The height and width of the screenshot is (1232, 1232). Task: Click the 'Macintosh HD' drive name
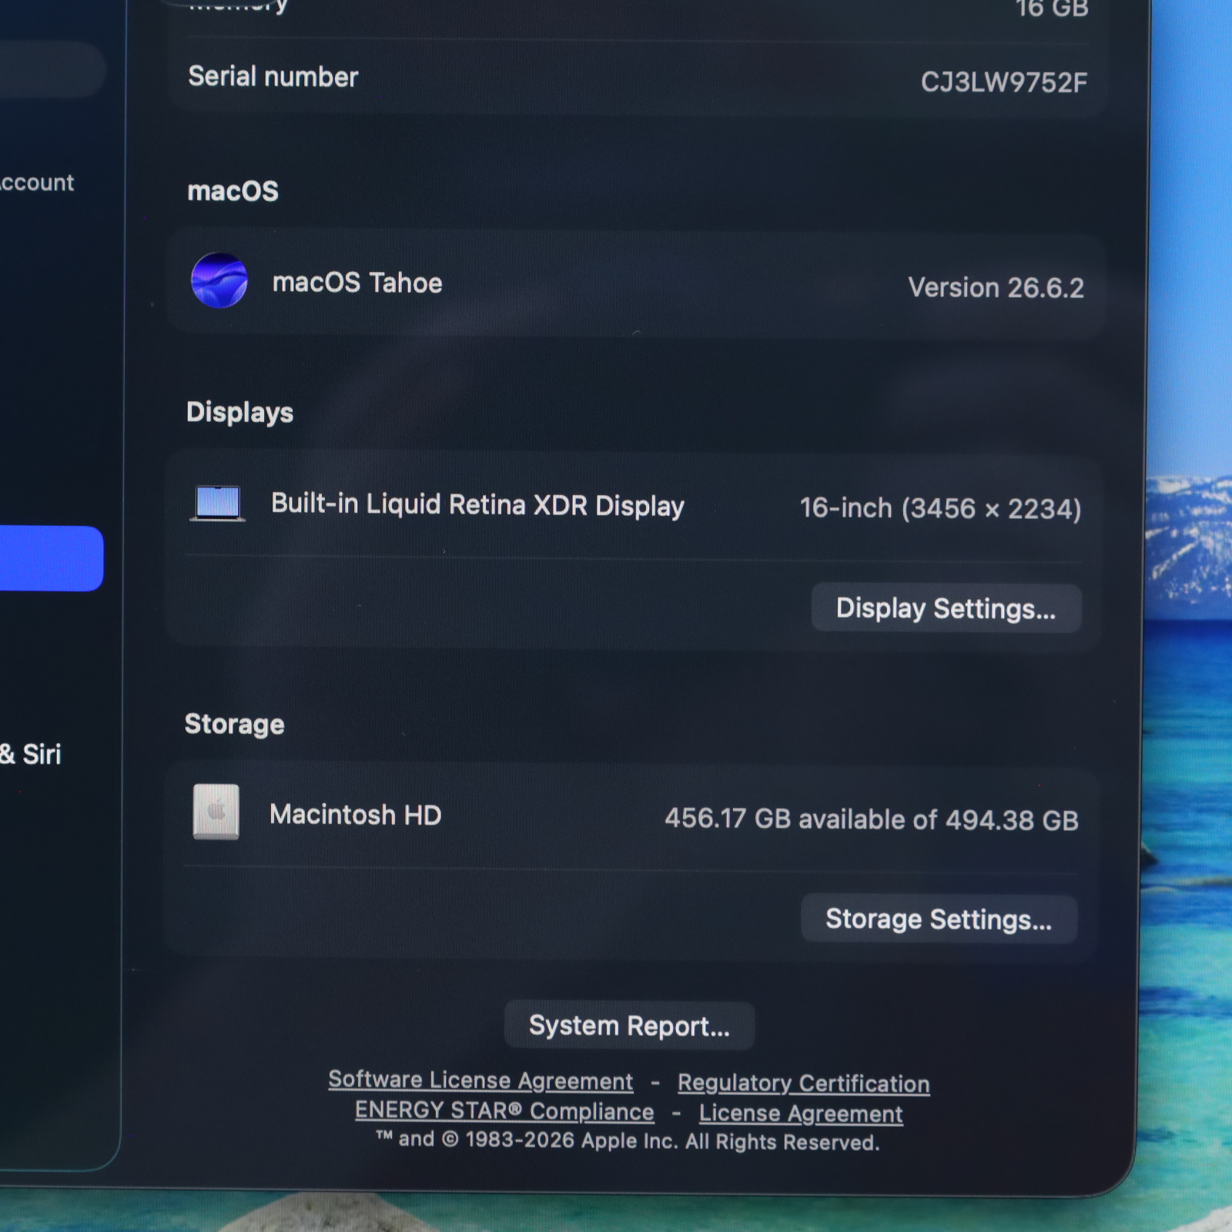coord(356,815)
